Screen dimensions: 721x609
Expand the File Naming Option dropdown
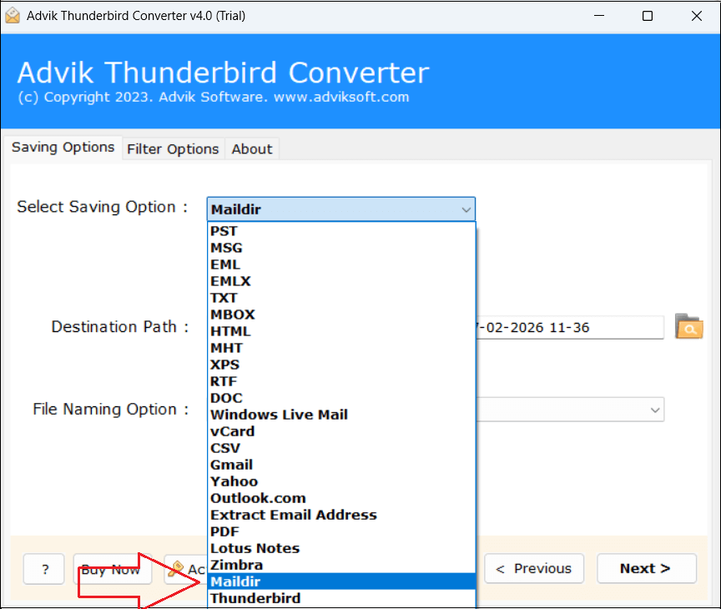pos(654,410)
